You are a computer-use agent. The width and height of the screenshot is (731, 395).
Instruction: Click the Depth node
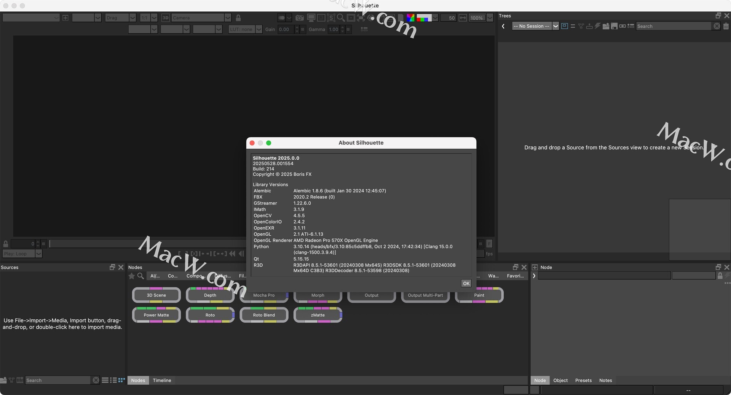[x=210, y=295]
